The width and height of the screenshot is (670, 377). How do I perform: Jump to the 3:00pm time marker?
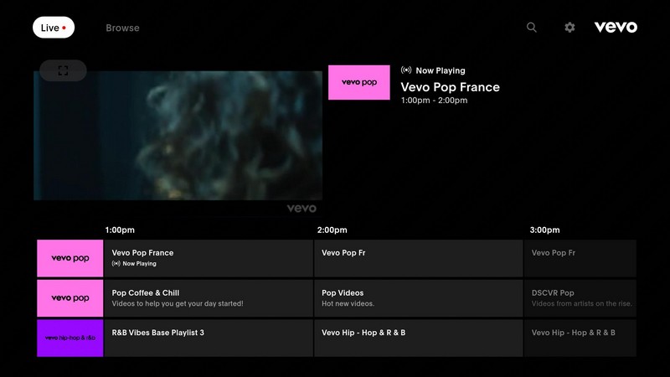(544, 230)
